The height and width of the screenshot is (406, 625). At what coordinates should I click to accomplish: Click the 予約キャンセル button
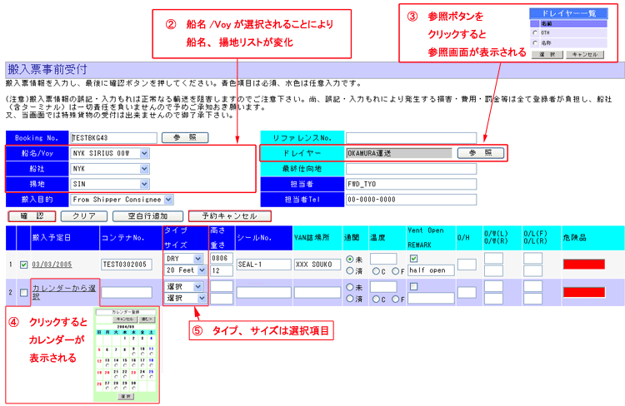pyautogui.click(x=229, y=215)
